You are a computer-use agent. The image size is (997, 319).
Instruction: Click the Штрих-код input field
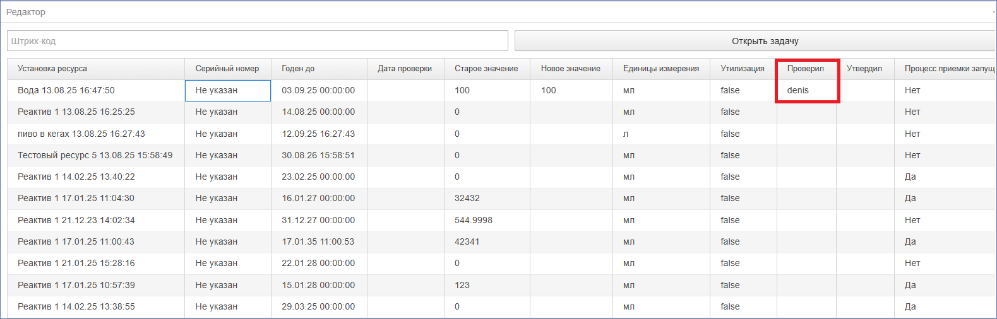pos(258,41)
